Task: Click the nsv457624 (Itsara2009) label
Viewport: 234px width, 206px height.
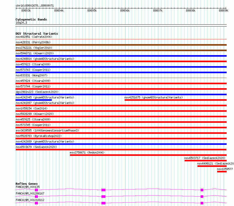Action: click(33, 81)
